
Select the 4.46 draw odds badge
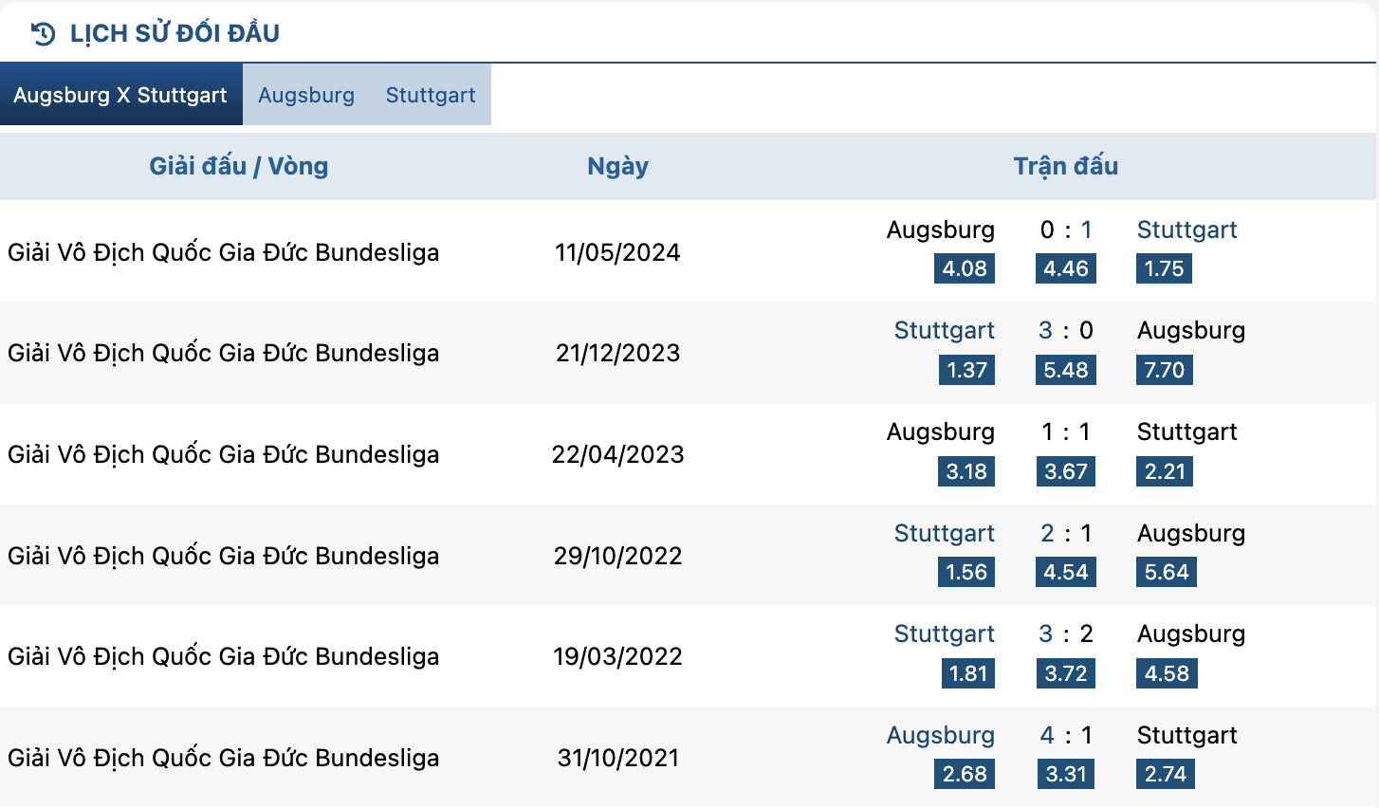[1066, 268]
